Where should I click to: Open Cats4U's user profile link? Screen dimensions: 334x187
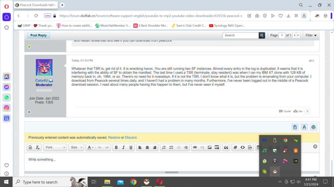[x=42, y=81]
